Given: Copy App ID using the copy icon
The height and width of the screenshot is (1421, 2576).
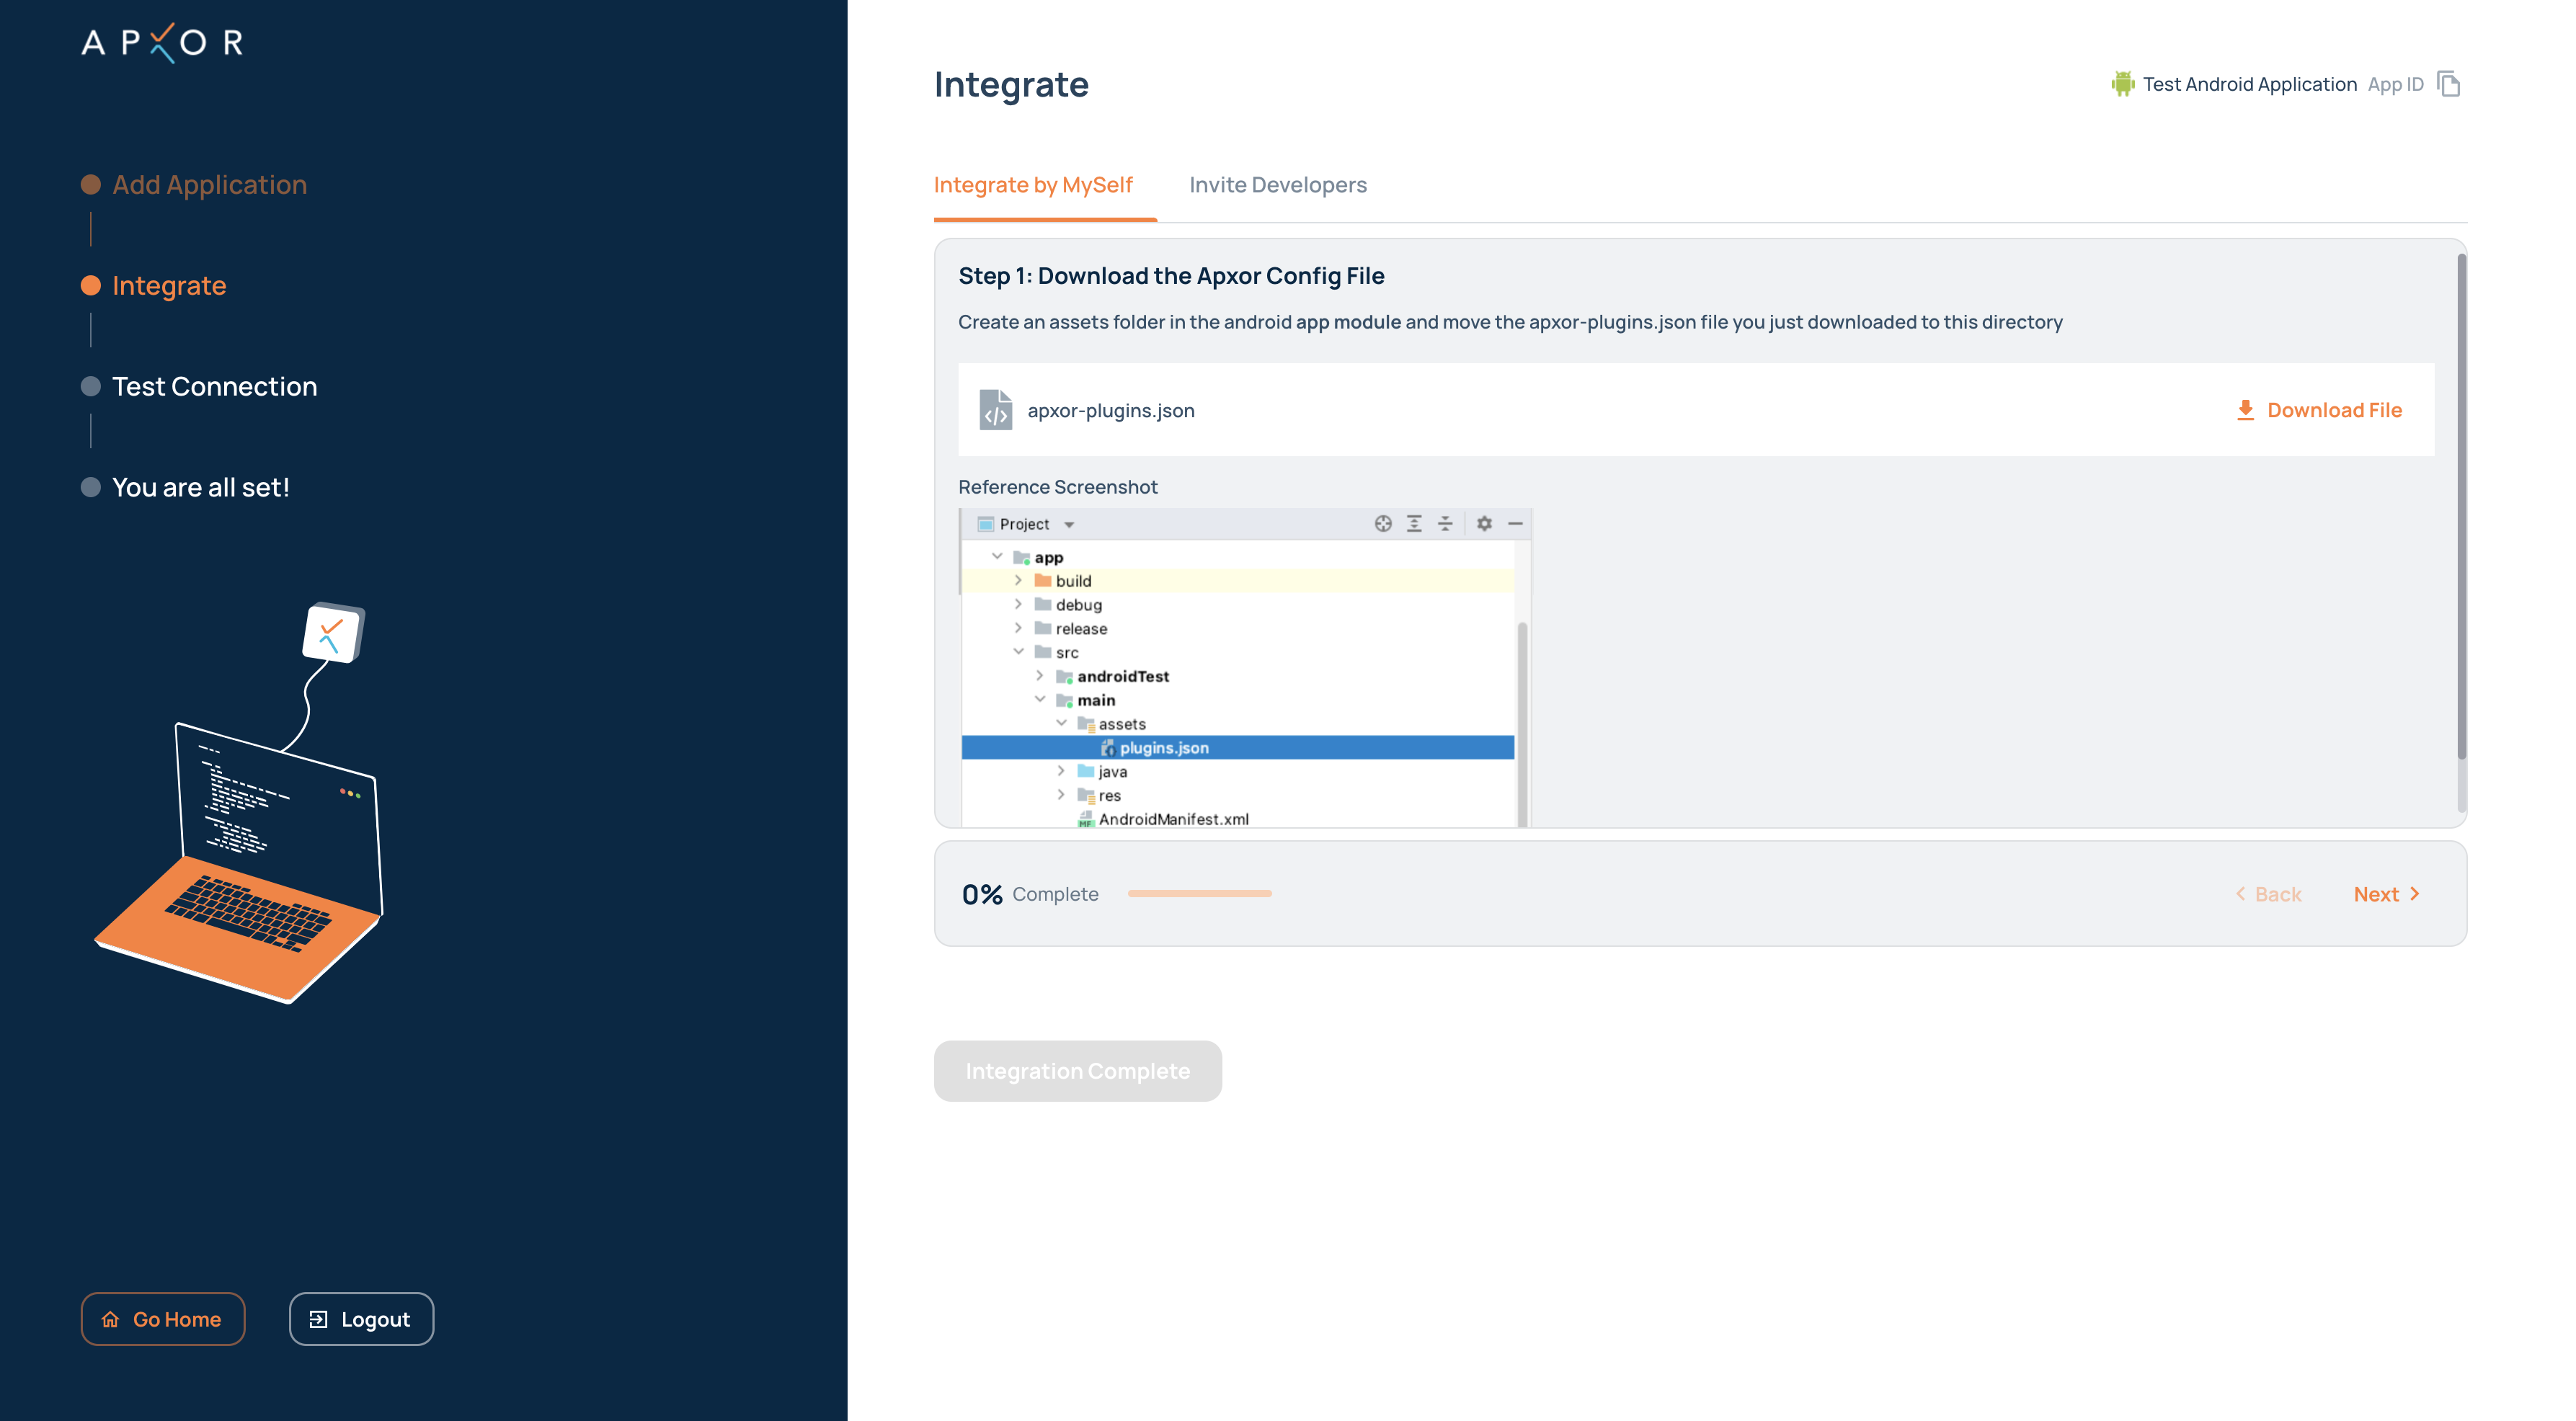Looking at the screenshot, I should 2448,84.
